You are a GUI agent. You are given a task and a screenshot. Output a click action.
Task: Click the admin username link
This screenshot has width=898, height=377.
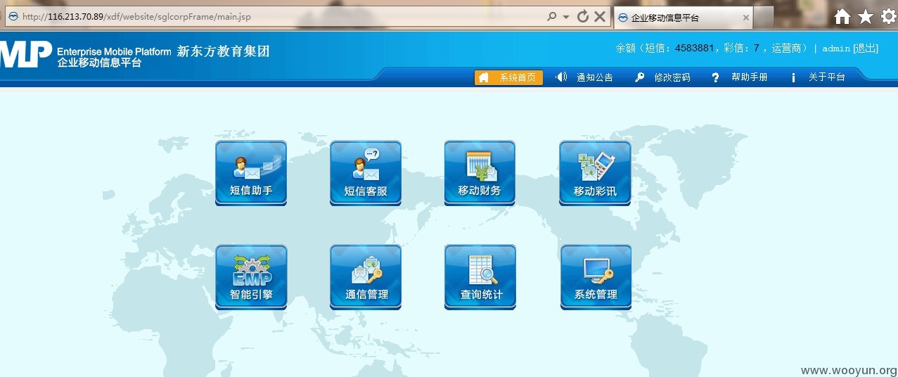coord(836,49)
